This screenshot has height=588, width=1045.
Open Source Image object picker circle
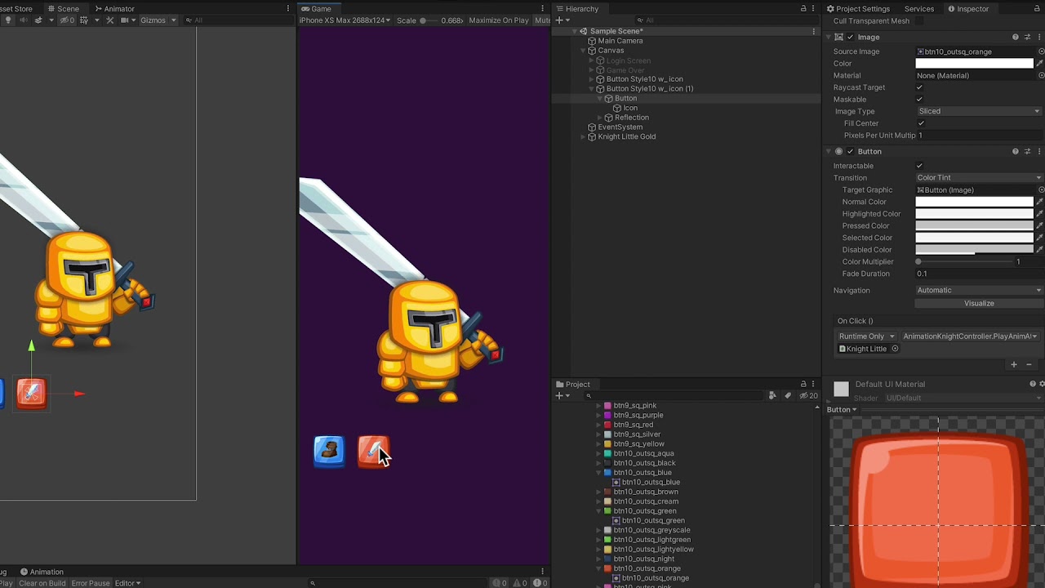[1041, 51]
